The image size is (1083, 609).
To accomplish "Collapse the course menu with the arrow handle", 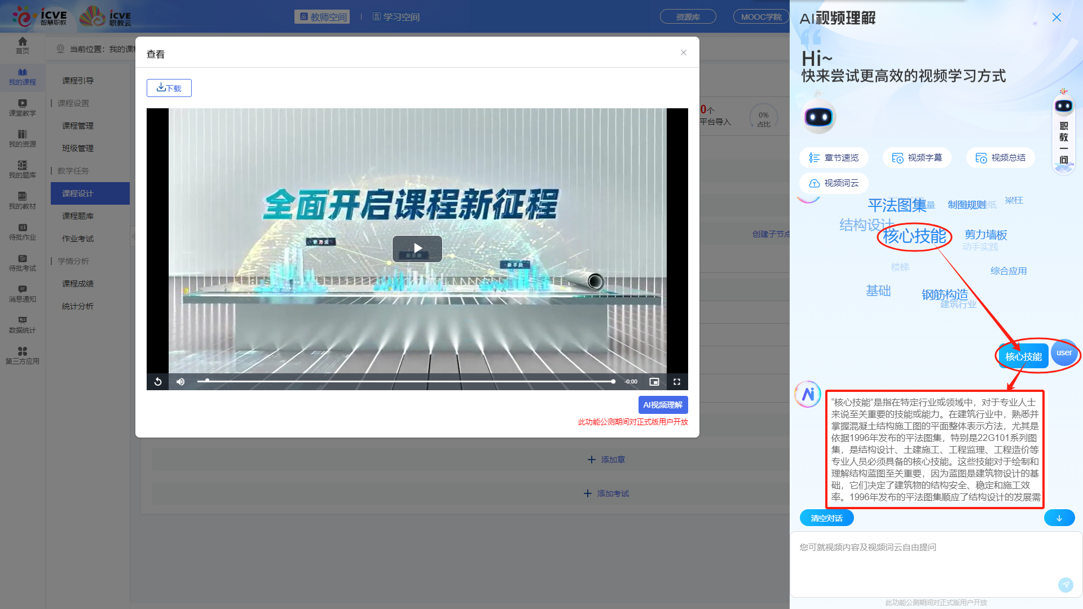I will pos(134,236).
